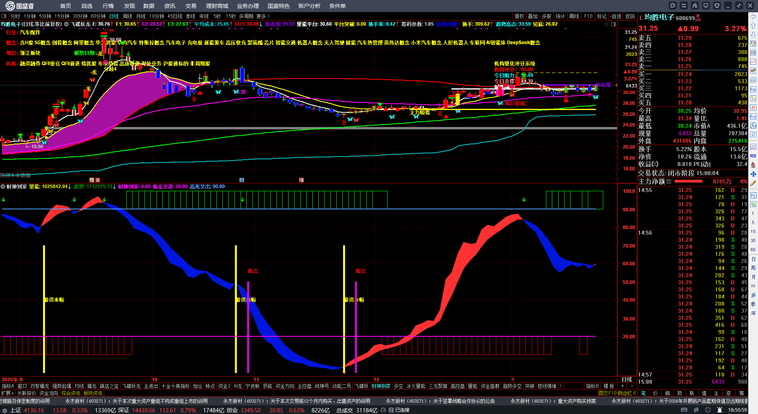Click the list icon beside 主力净额

pos(669,181)
